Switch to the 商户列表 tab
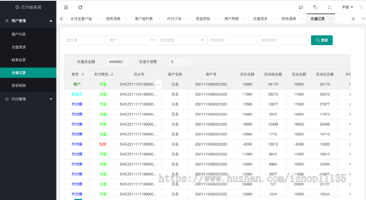 click(x=231, y=19)
